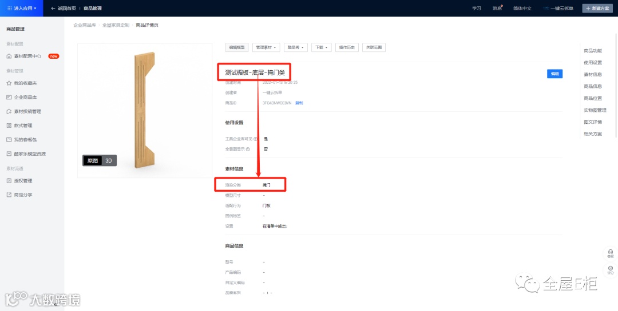Screen dimensions: 618x311
Task: Open 评分 rating smiley icon
Action: (x=611, y=270)
